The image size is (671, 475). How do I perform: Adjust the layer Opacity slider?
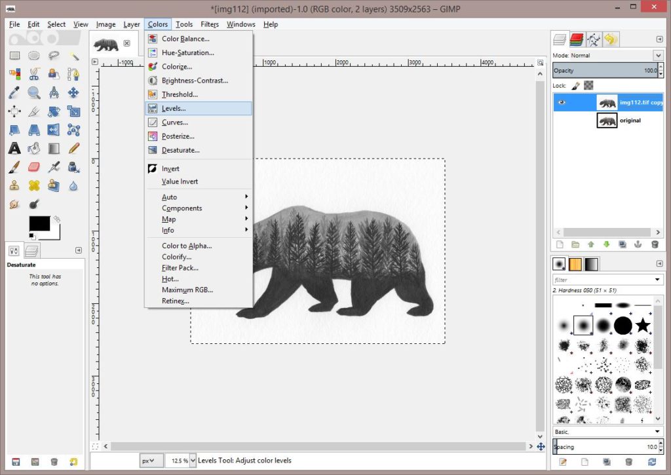605,71
